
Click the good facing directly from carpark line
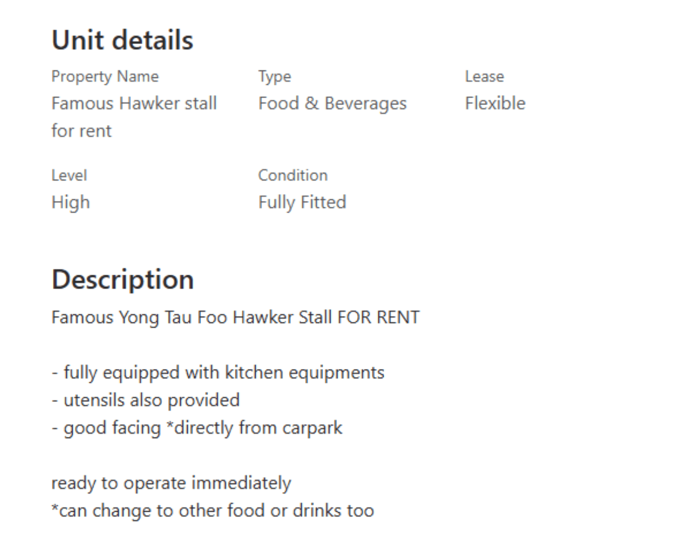197,427
